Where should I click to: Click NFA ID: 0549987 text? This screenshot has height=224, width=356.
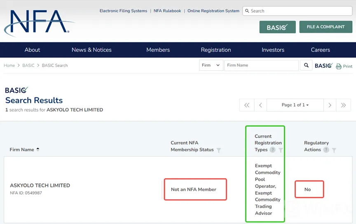26,193
